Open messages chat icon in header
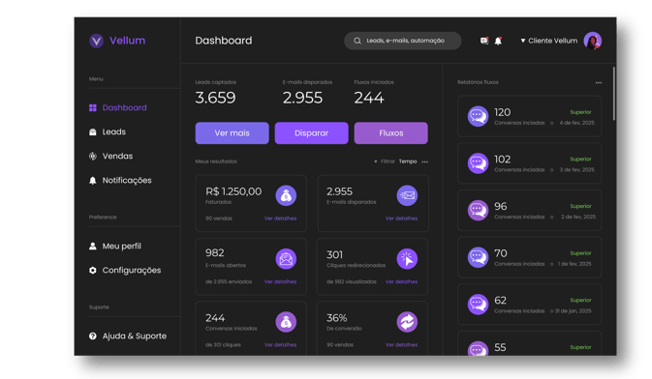 pyautogui.click(x=484, y=41)
